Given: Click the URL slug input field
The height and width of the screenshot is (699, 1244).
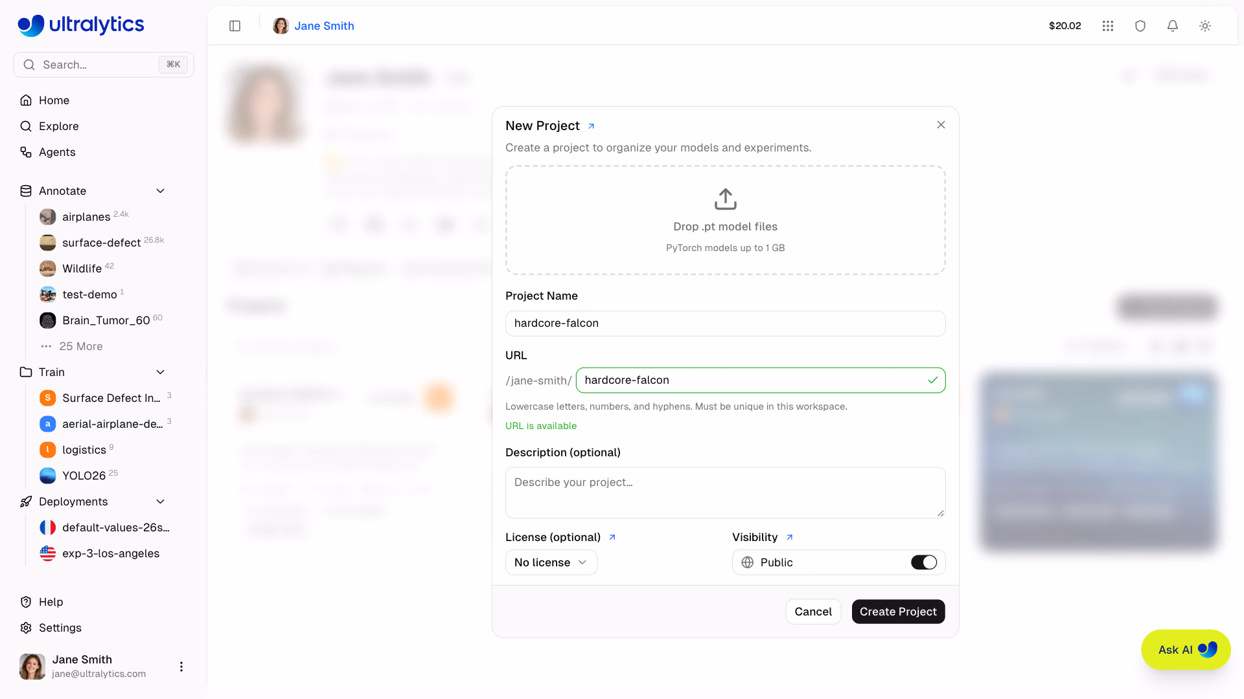Looking at the screenshot, I should (x=760, y=380).
